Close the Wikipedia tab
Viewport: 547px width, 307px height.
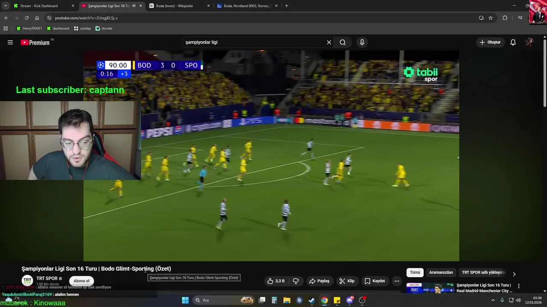coord(209,6)
